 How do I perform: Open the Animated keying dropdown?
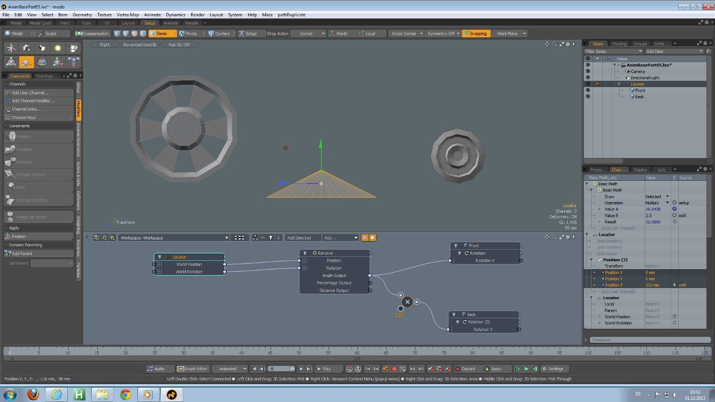(x=229, y=368)
